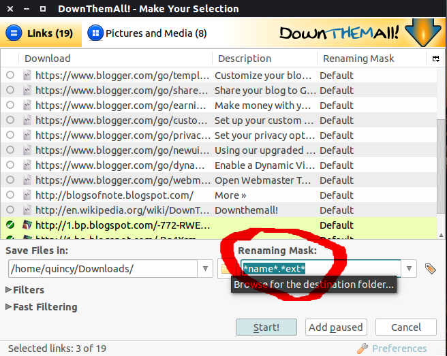Select the 'Customize your blo...' description cell
The width and height of the screenshot is (447, 356).
click(263, 76)
